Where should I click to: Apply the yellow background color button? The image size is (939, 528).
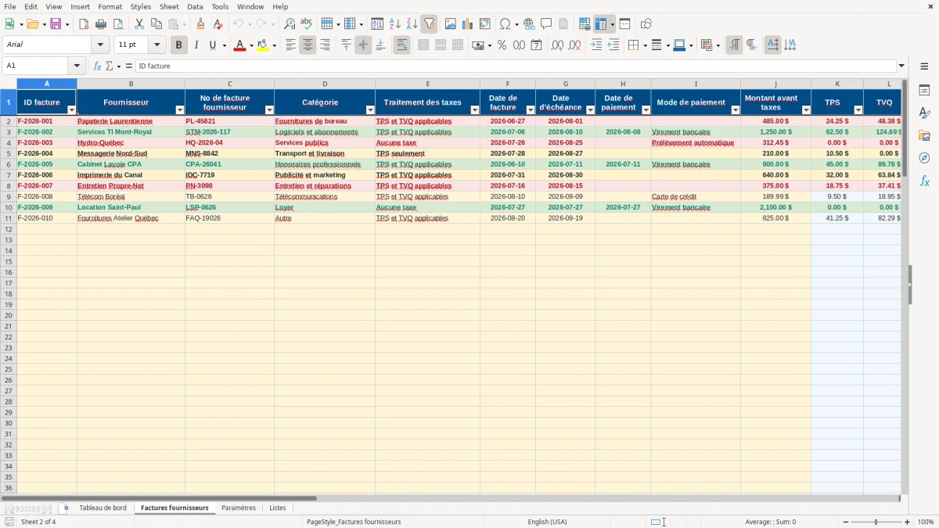[262, 45]
